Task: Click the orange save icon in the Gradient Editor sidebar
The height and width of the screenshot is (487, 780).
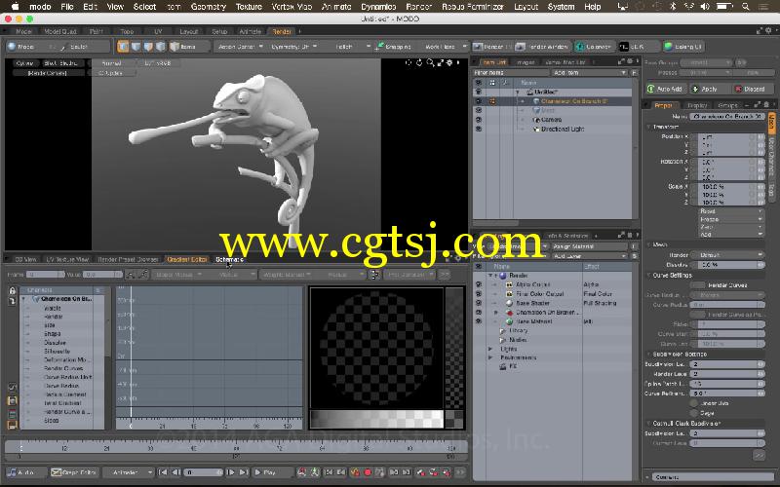Action: click(x=13, y=400)
